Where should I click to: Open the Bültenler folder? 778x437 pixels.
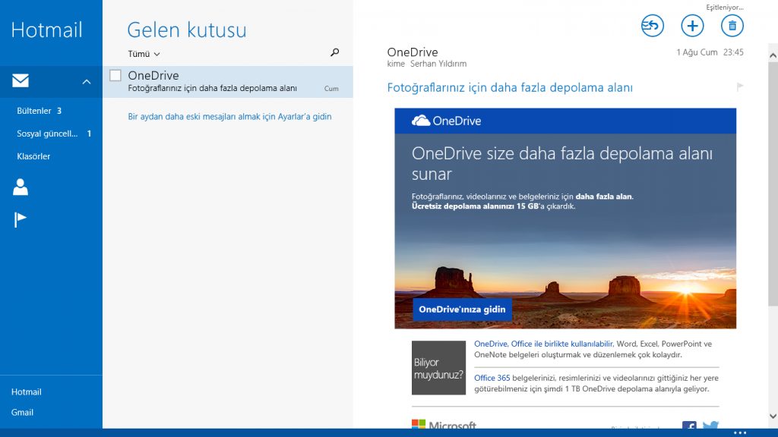tap(39, 111)
